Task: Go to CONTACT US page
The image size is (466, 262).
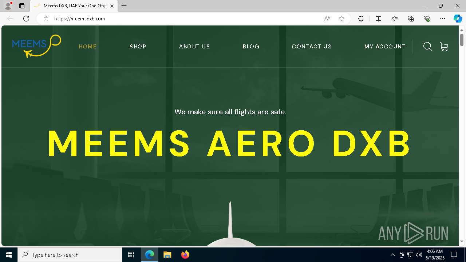Action: point(312,47)
